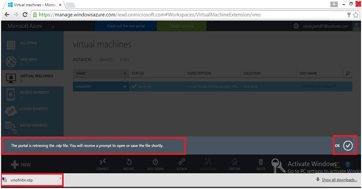Click the NEW plus button
The width and height of the screenshot is (362, 189).
21,165
